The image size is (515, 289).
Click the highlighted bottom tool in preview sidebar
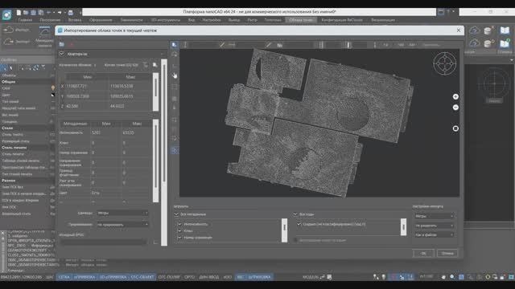click(x=175, y=150)
